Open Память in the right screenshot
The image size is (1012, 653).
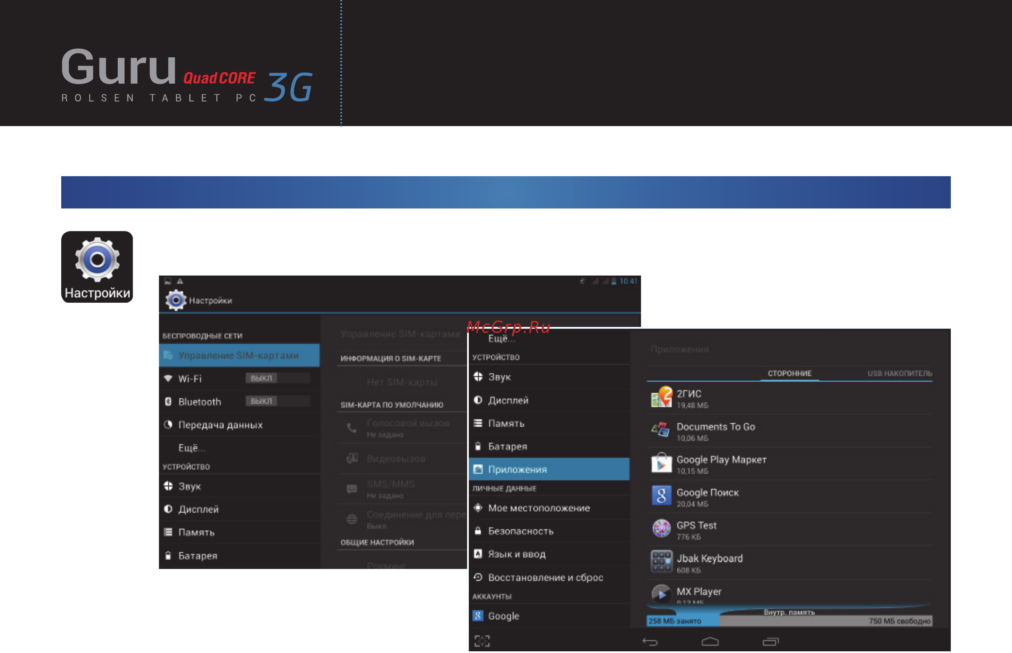(549, 423)
